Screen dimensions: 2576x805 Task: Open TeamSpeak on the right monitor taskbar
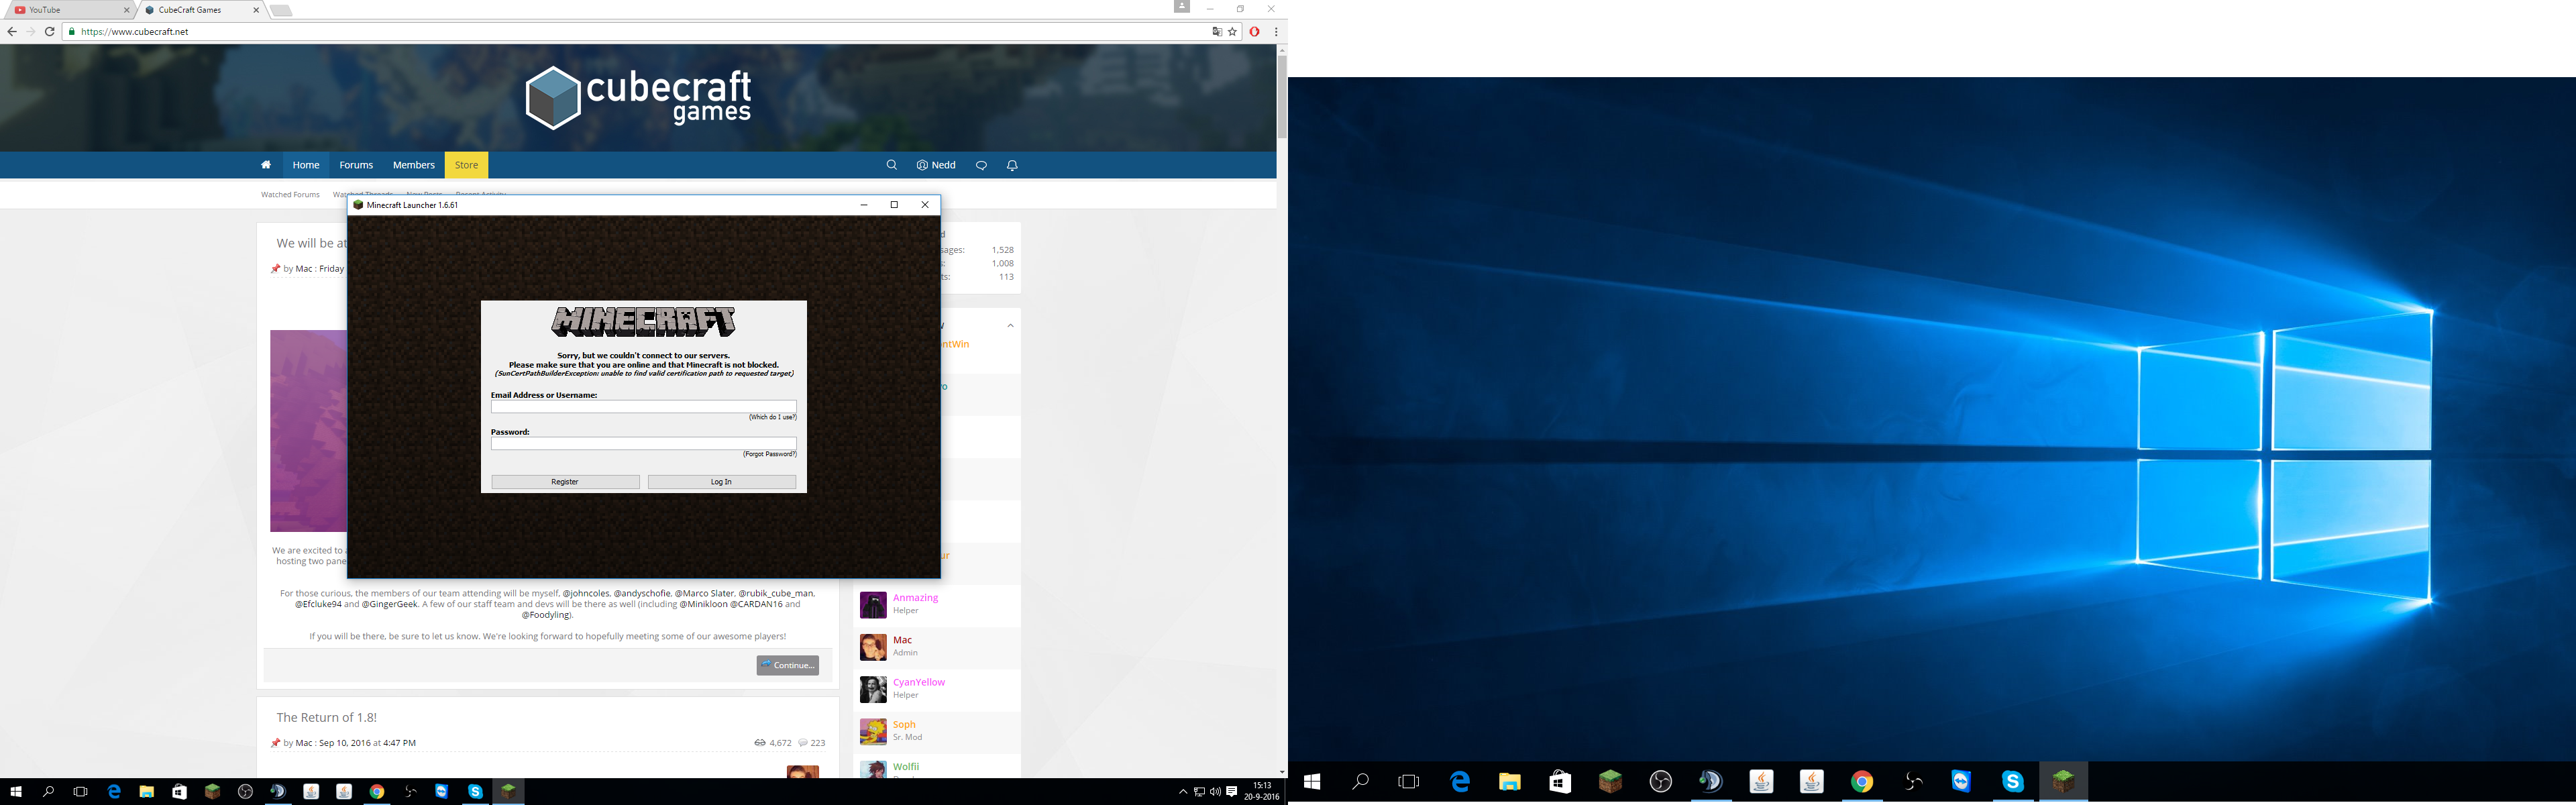[x=1710, y=781]
